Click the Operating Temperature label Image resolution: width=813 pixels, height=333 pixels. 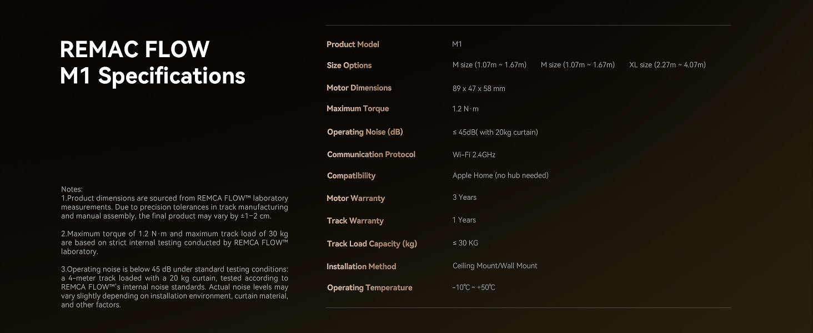(369, 287)
